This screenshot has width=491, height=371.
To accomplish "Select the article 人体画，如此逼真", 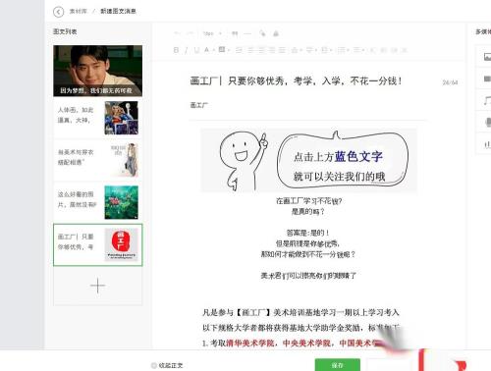I will pyautogui.click(x=98, y=118).
